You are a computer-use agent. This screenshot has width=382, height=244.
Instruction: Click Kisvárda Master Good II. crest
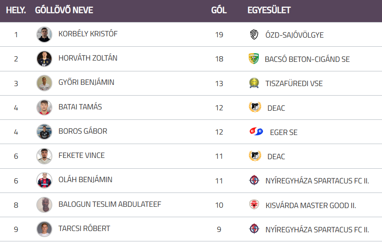click(x=254, y=205)
